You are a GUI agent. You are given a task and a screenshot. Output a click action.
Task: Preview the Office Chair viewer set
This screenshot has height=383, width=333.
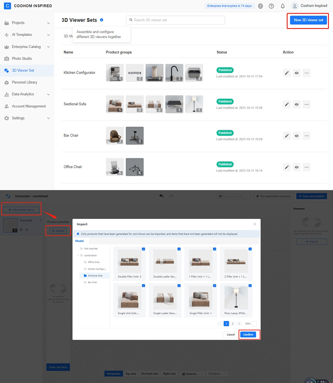point(296,167)
